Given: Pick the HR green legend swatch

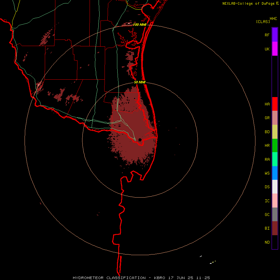Looking at the screenshot, I should pos(275,146).
